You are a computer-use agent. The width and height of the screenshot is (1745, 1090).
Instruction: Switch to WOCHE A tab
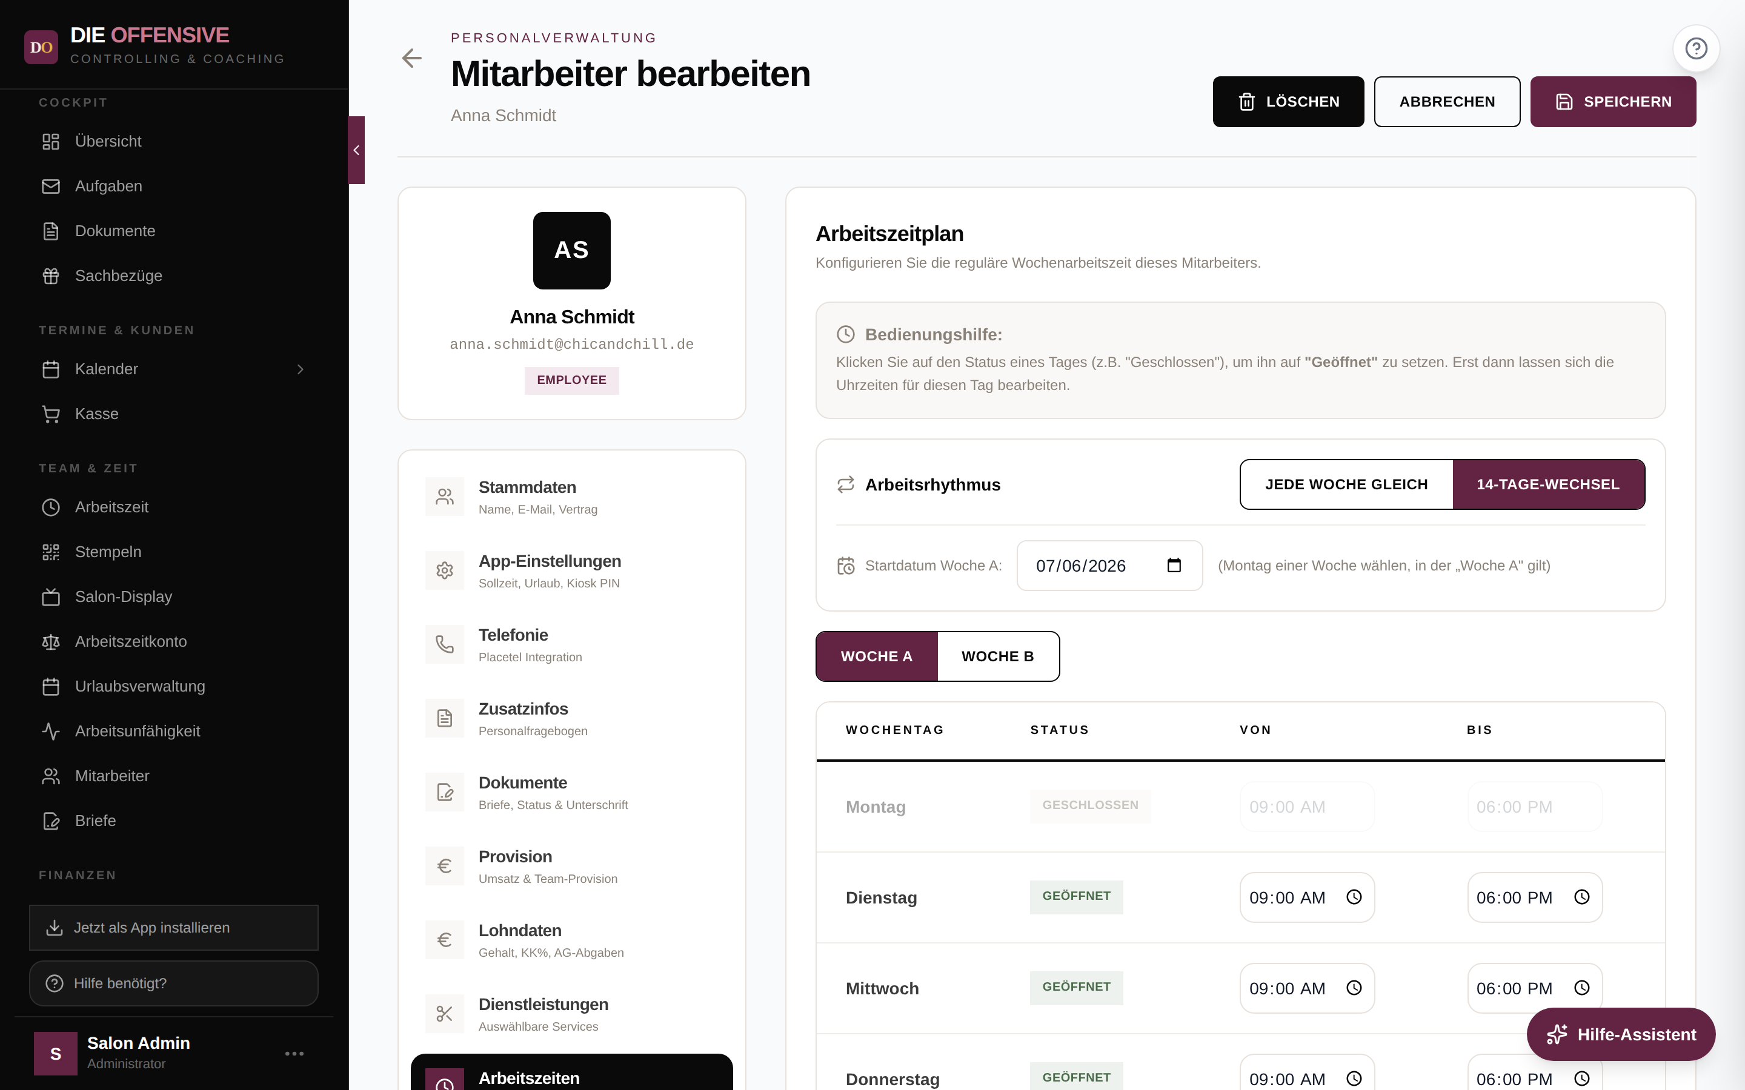(876, 656)
